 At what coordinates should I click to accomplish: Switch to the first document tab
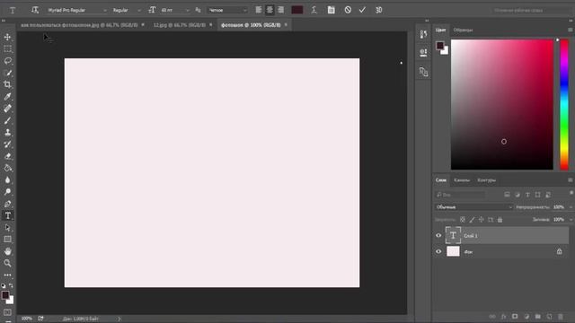[x=79, y=25]
